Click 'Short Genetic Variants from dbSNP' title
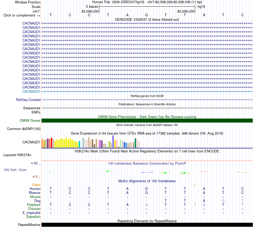Image resolution: width=253 pixels, height=231 pixels. [147, 125]
